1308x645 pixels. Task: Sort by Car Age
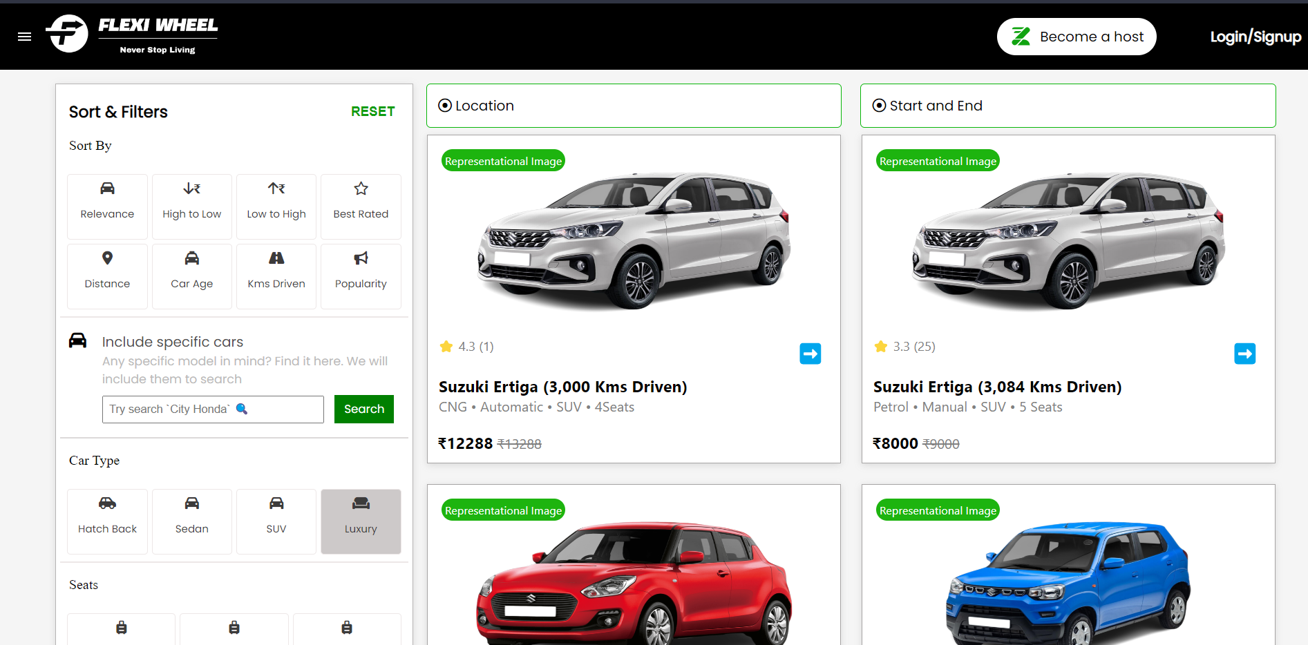(x=192, y=276)
